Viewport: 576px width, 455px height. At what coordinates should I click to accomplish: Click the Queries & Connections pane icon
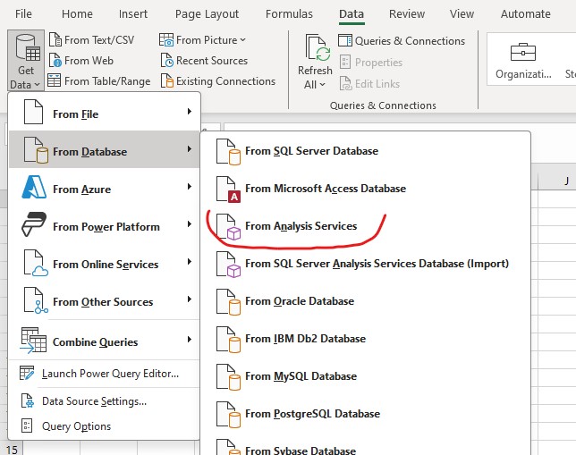coord(345,40)
